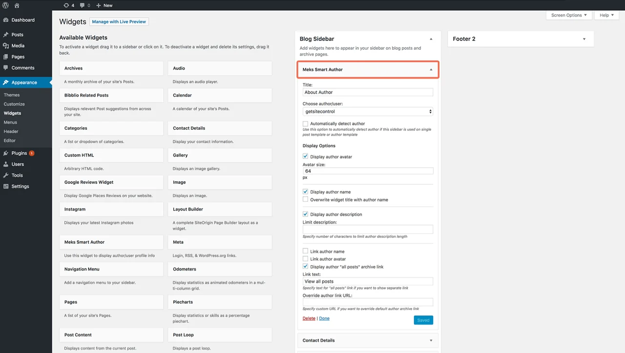The height and width of the screenshot is (353, 625).
Task: Select the Archives available widget
Action: 111,68
